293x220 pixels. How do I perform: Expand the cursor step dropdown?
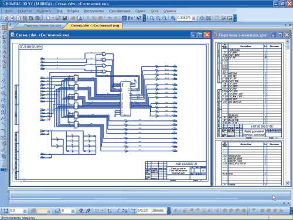(x=25, y=211)
